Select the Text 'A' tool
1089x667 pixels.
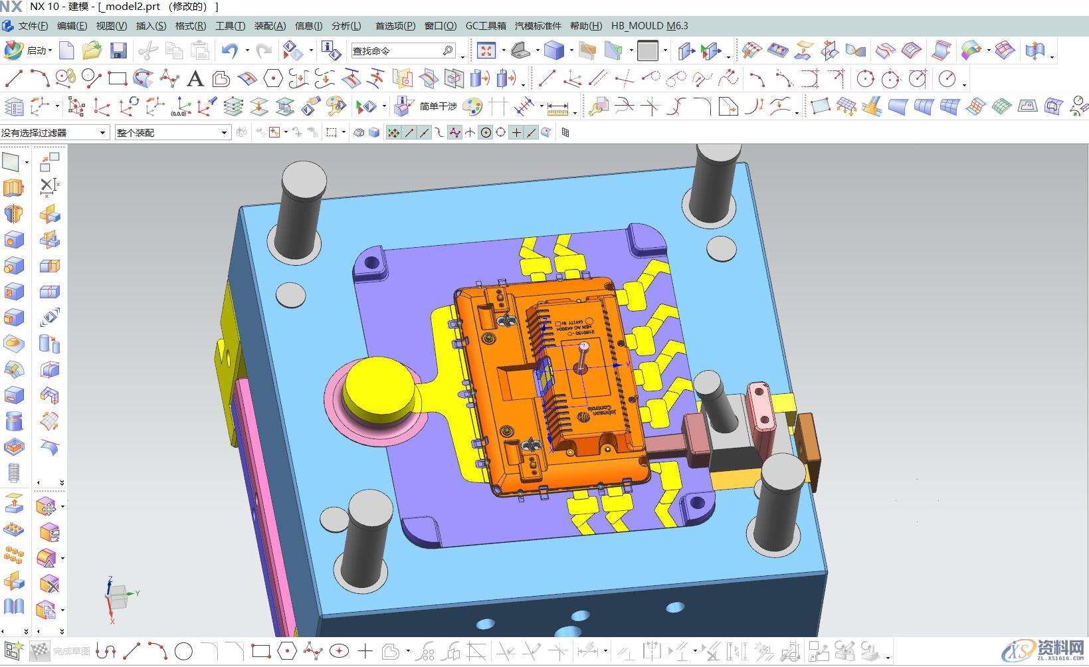click(195, 79)
